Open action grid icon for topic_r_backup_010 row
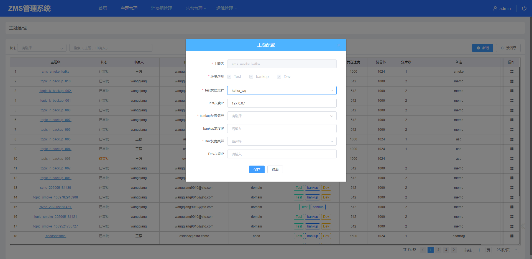The image size is (532, 259). (x=512, y=81)
